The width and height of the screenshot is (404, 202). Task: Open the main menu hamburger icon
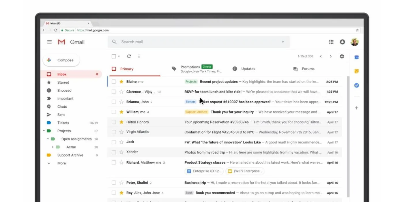tap(49, 42)
